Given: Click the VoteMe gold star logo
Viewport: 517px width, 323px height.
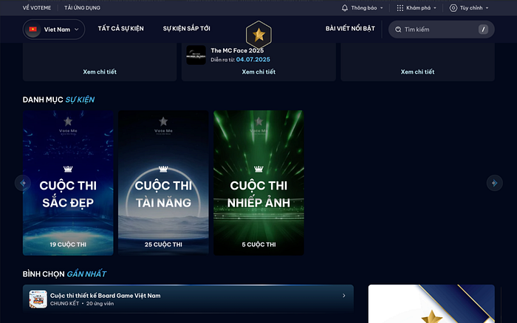Looking at the screenshot, I should click(x=258, y=35).
